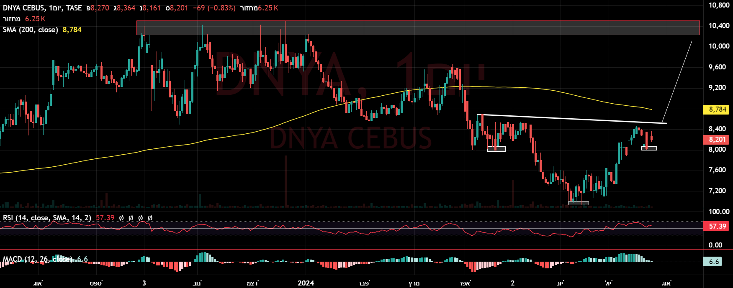The image size is (733, 288).
Task: Click the 57.39 value in the RSI legend
Action: [105, 218]
